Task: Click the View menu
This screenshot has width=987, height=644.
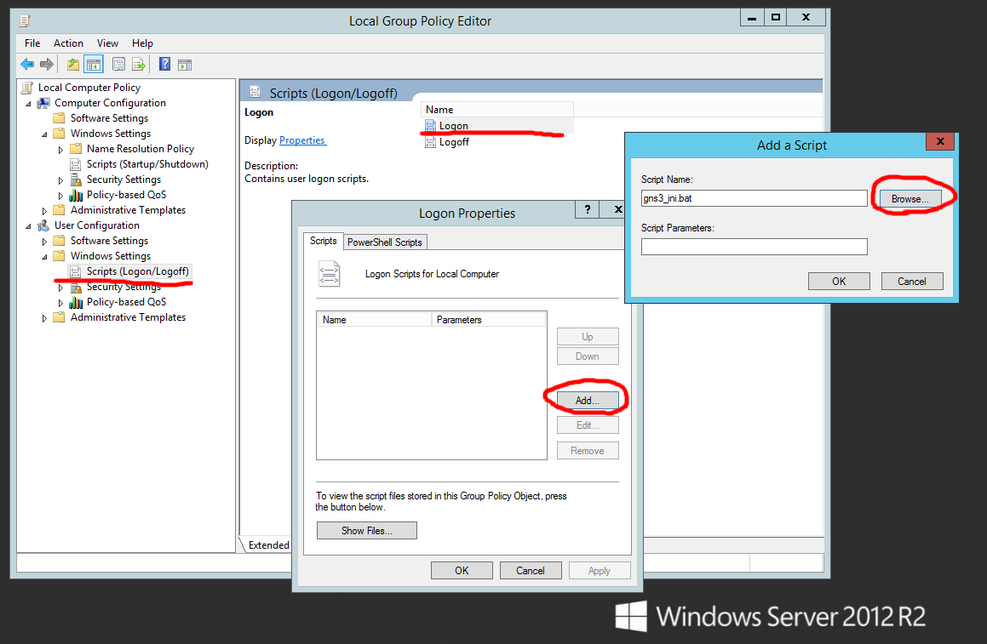Action: [107, 43]
